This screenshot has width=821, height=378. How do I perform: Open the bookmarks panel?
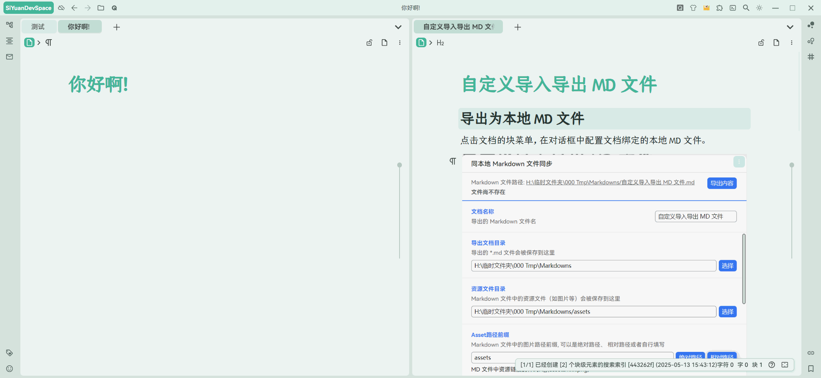[811, 369]
